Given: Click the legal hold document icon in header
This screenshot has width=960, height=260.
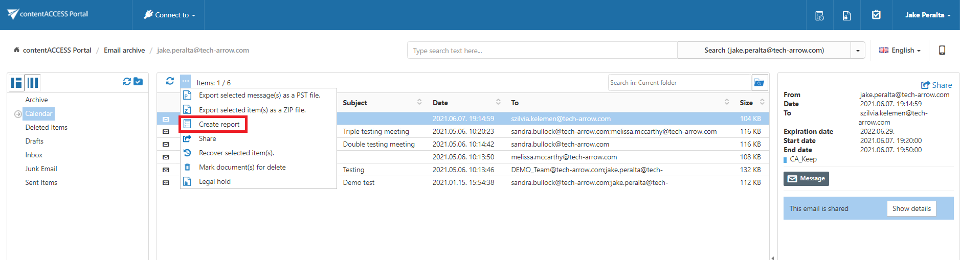Looking at the screenshot, I should pyautogui.click(x=846, y=15).
